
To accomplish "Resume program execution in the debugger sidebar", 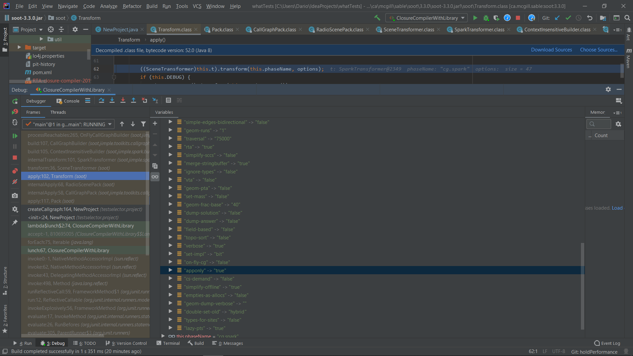I will click(15, 135).
